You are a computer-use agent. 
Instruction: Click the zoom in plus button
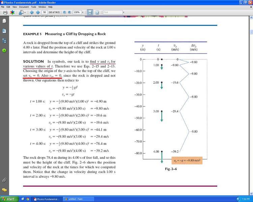69,12
